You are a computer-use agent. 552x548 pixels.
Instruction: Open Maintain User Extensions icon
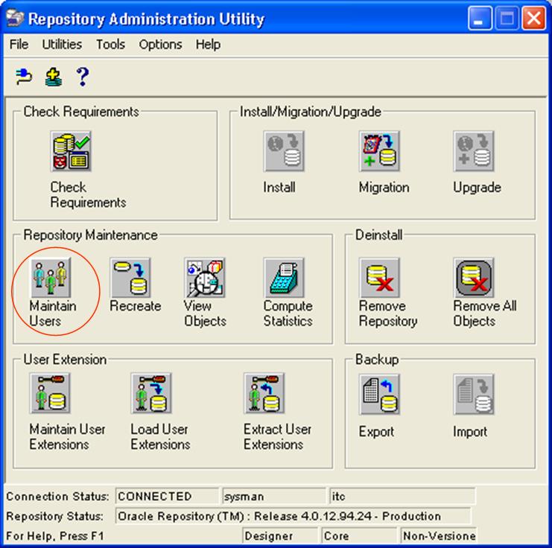coord(50,393)
